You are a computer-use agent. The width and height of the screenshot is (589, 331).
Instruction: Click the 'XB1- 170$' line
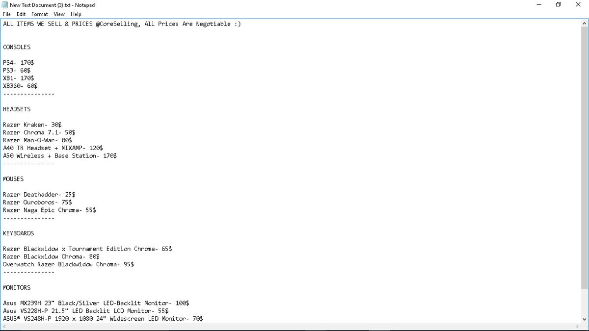pos(18,78)
